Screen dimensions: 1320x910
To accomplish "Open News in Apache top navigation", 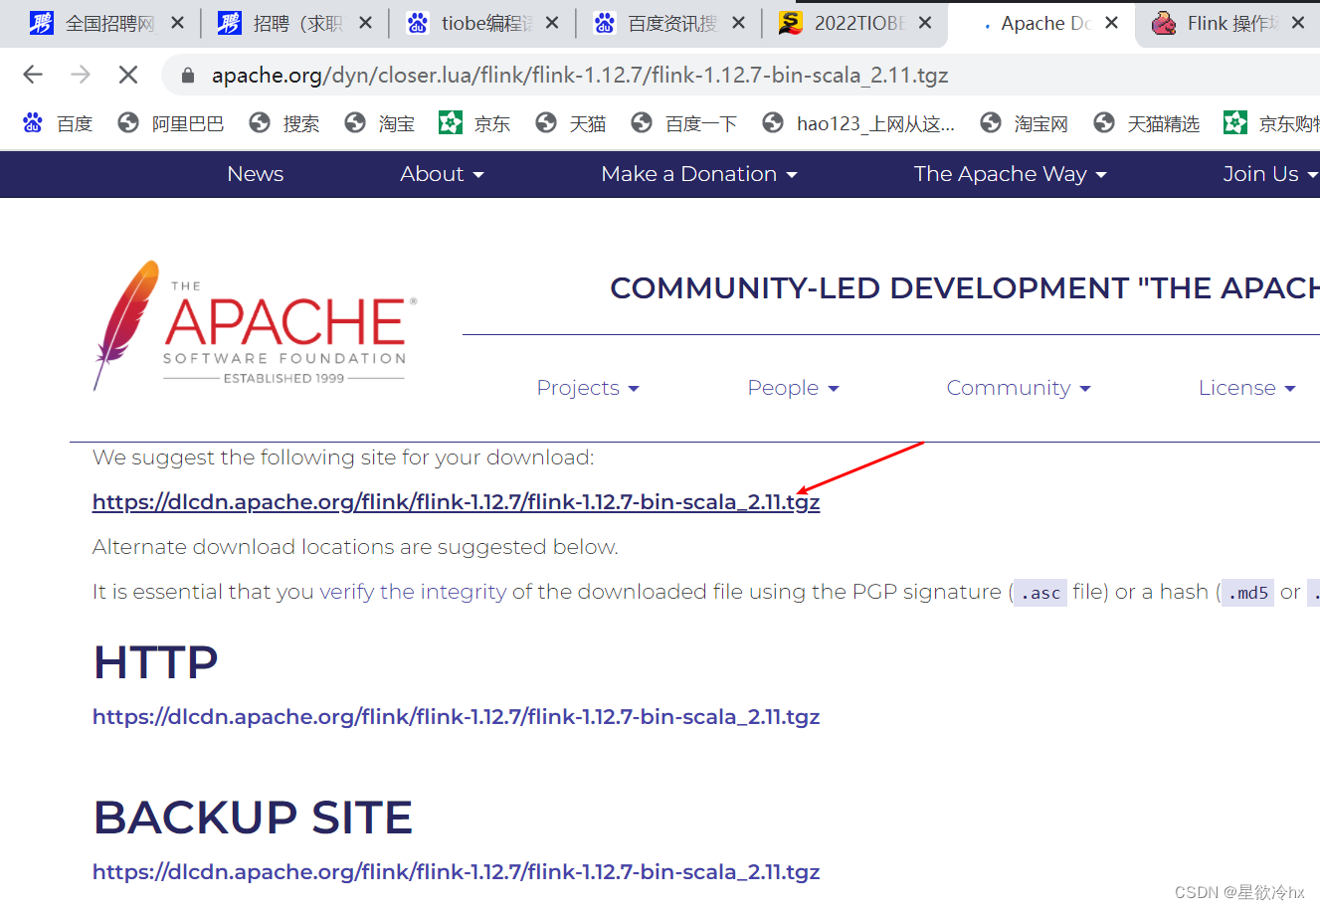I will pos(256,174).
